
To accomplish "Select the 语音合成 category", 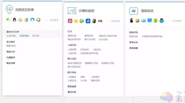I will tap(133, 42).
